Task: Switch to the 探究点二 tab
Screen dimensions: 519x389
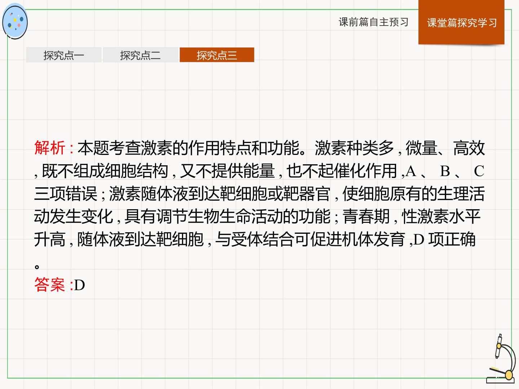Action: [x=140, y=55]
